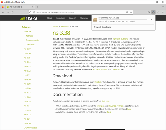Select the ns-3.38 | ns-3 tab
Viewport: 166px width, 130px height.
click(x=20, y=7)
